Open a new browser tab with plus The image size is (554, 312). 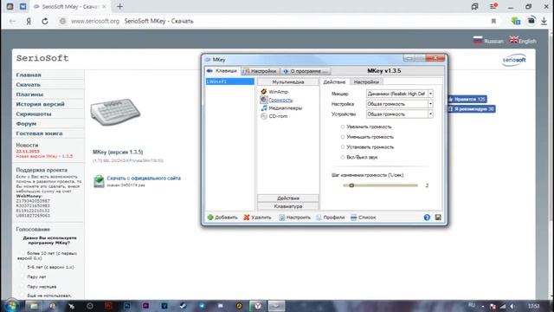point(119,6)
